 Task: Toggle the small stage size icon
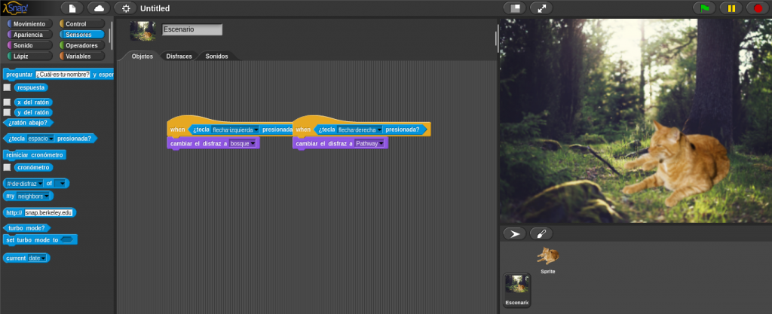click(516, 8)
